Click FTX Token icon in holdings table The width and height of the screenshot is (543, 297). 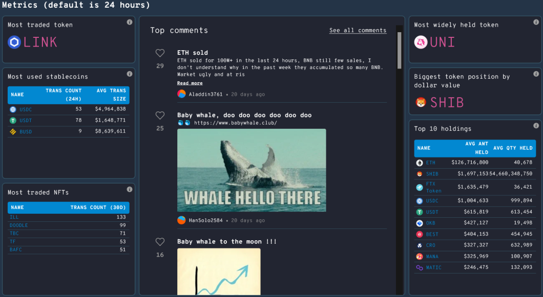pyautogui.click(x=420, y=188)
